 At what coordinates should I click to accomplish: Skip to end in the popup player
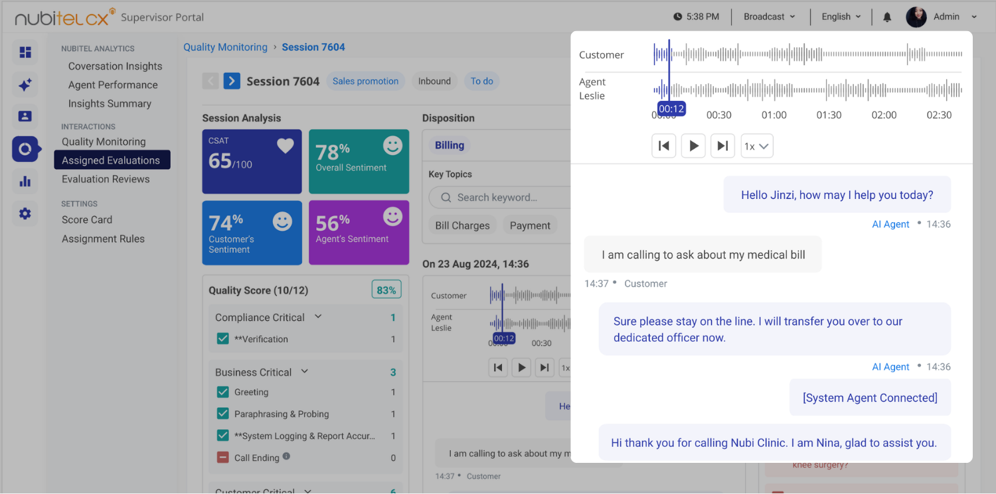(722, 146)
